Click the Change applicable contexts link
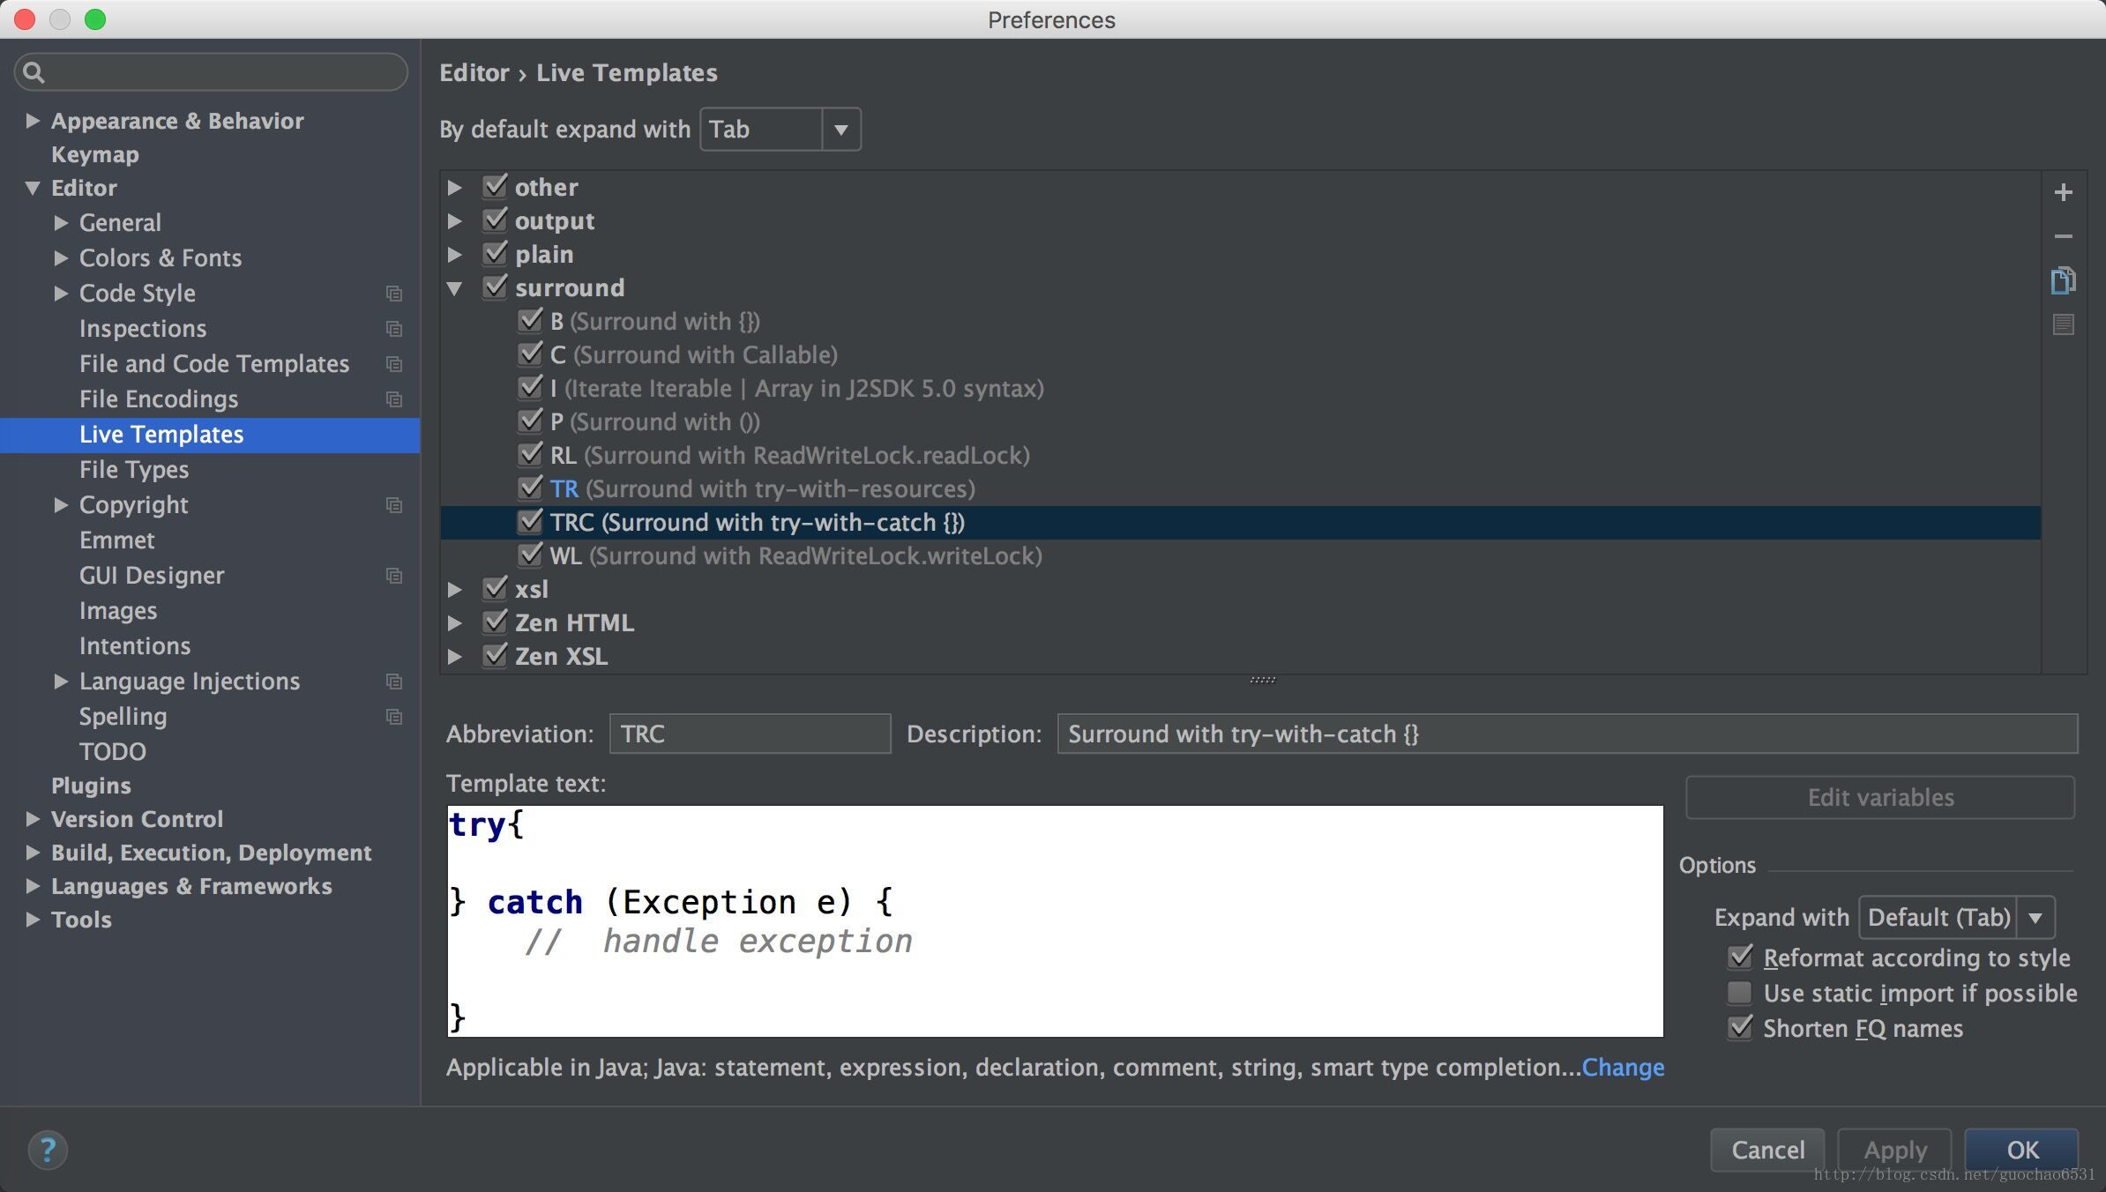The width and height of the screenshot is (2106, 1192). pyautogui.click(x=1623, y=1068)
